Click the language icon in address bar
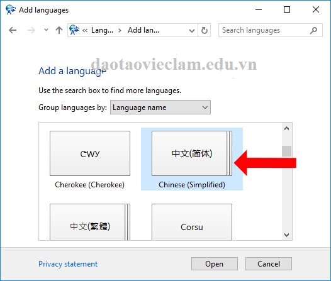 74,30
